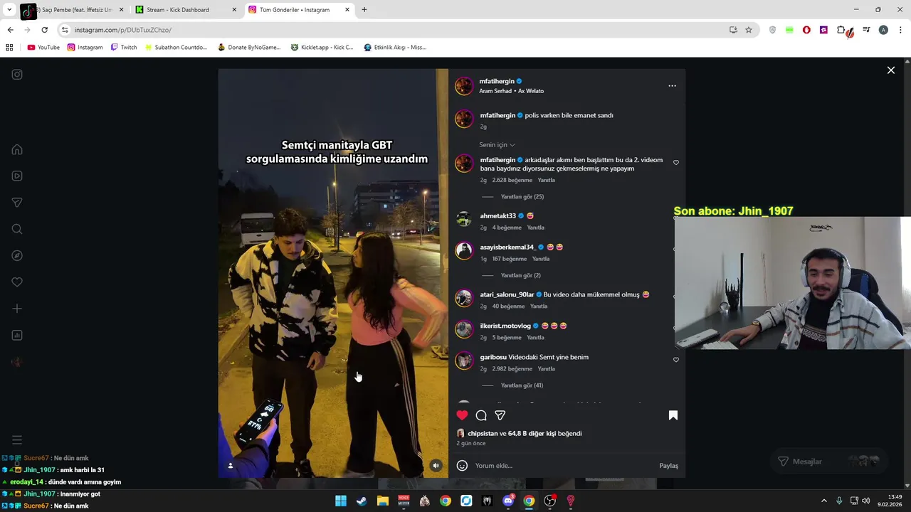Open Reels from the left sidebar
The width and height of the screenshot is (911, 512).
17,176
